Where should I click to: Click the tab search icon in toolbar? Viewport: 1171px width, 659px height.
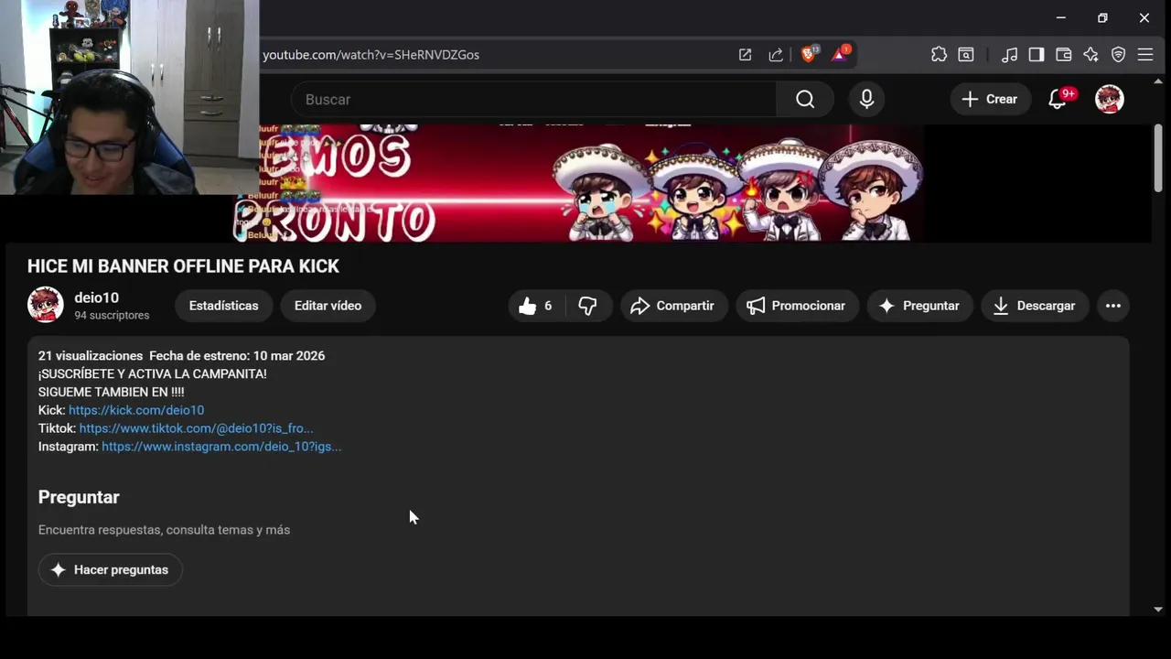966,55
